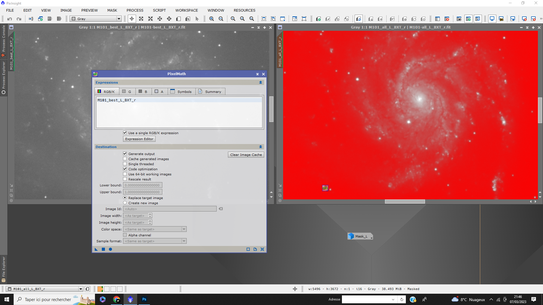
Task: Collapse the Destination section
Action: coord(260,147)
